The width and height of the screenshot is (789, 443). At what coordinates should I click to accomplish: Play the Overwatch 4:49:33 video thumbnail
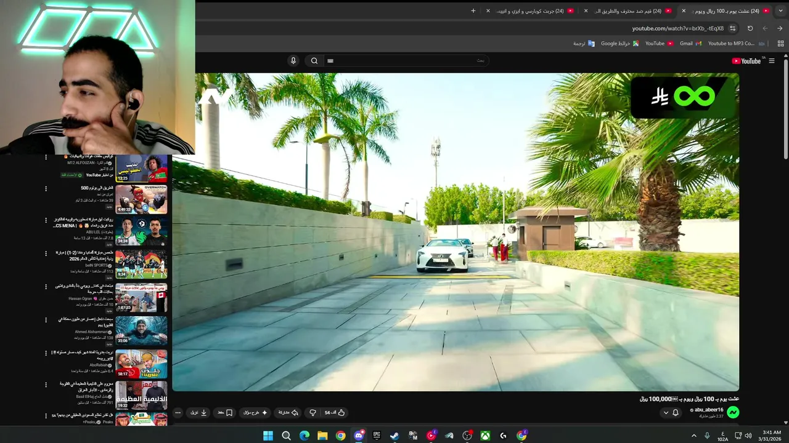click(141, 199)
